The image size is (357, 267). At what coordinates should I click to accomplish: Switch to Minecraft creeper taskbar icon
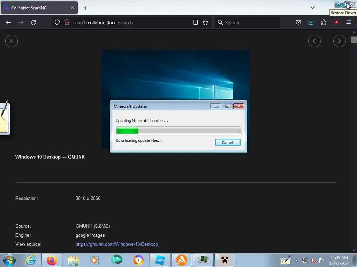[225, 260]
